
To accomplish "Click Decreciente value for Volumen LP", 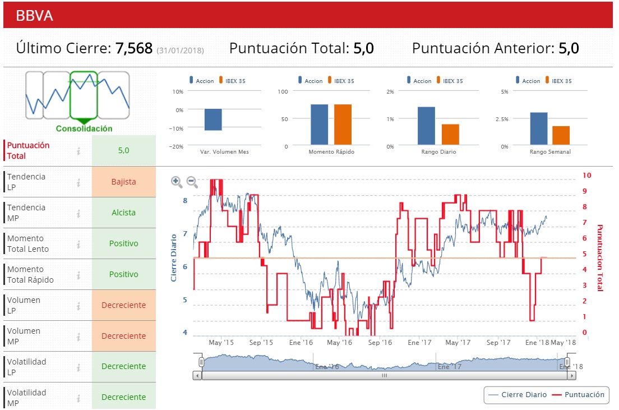I will [x=123, y=305].
